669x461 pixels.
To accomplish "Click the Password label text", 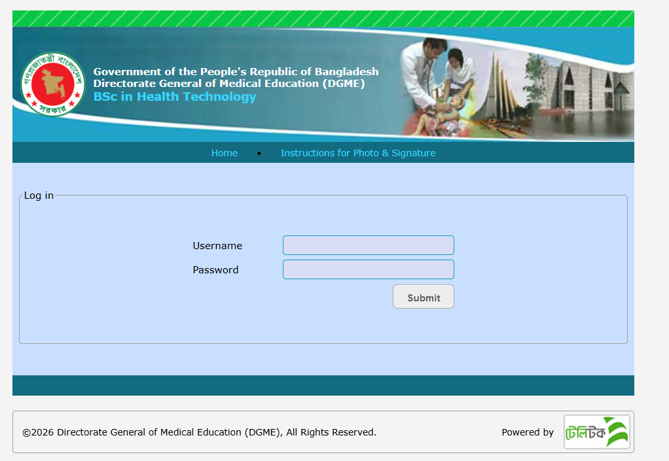I will (215, 270).
